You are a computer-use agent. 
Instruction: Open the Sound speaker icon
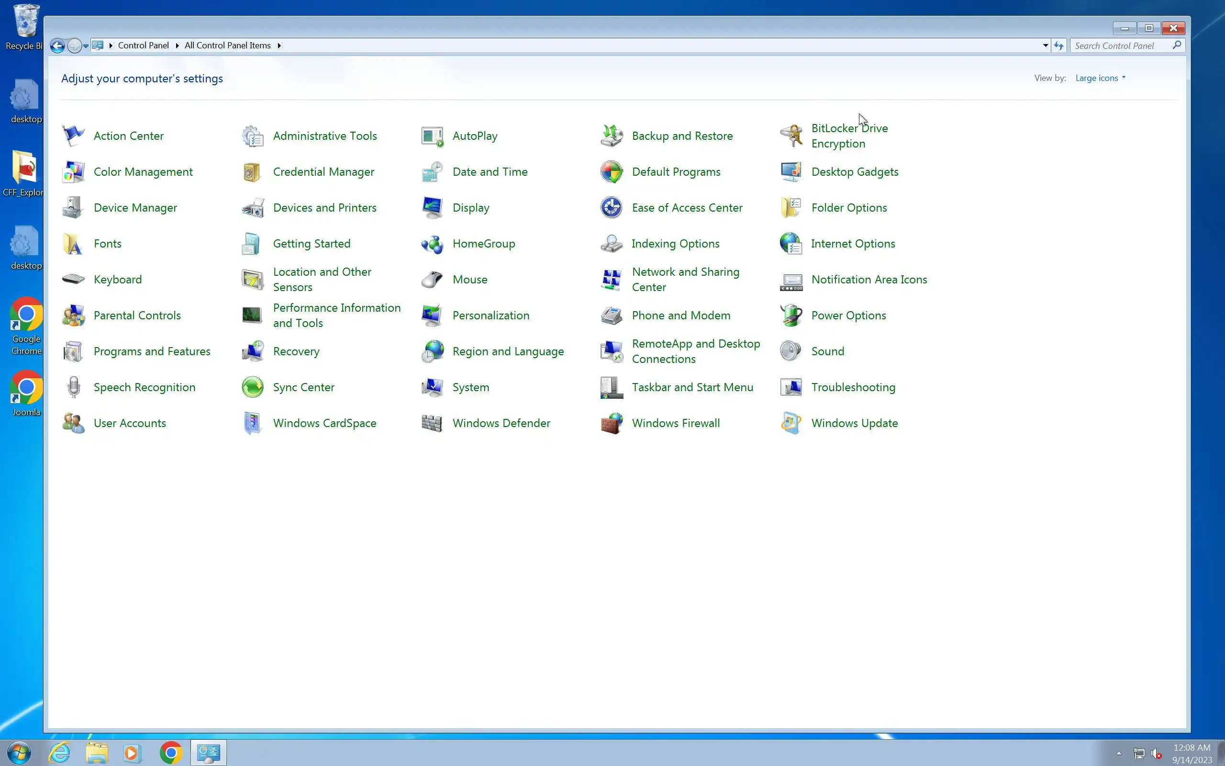[791, 351]
